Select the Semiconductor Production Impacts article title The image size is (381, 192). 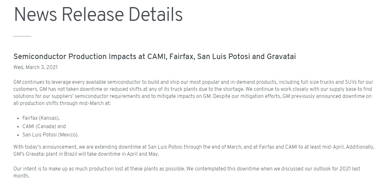[x=154, y=57]
